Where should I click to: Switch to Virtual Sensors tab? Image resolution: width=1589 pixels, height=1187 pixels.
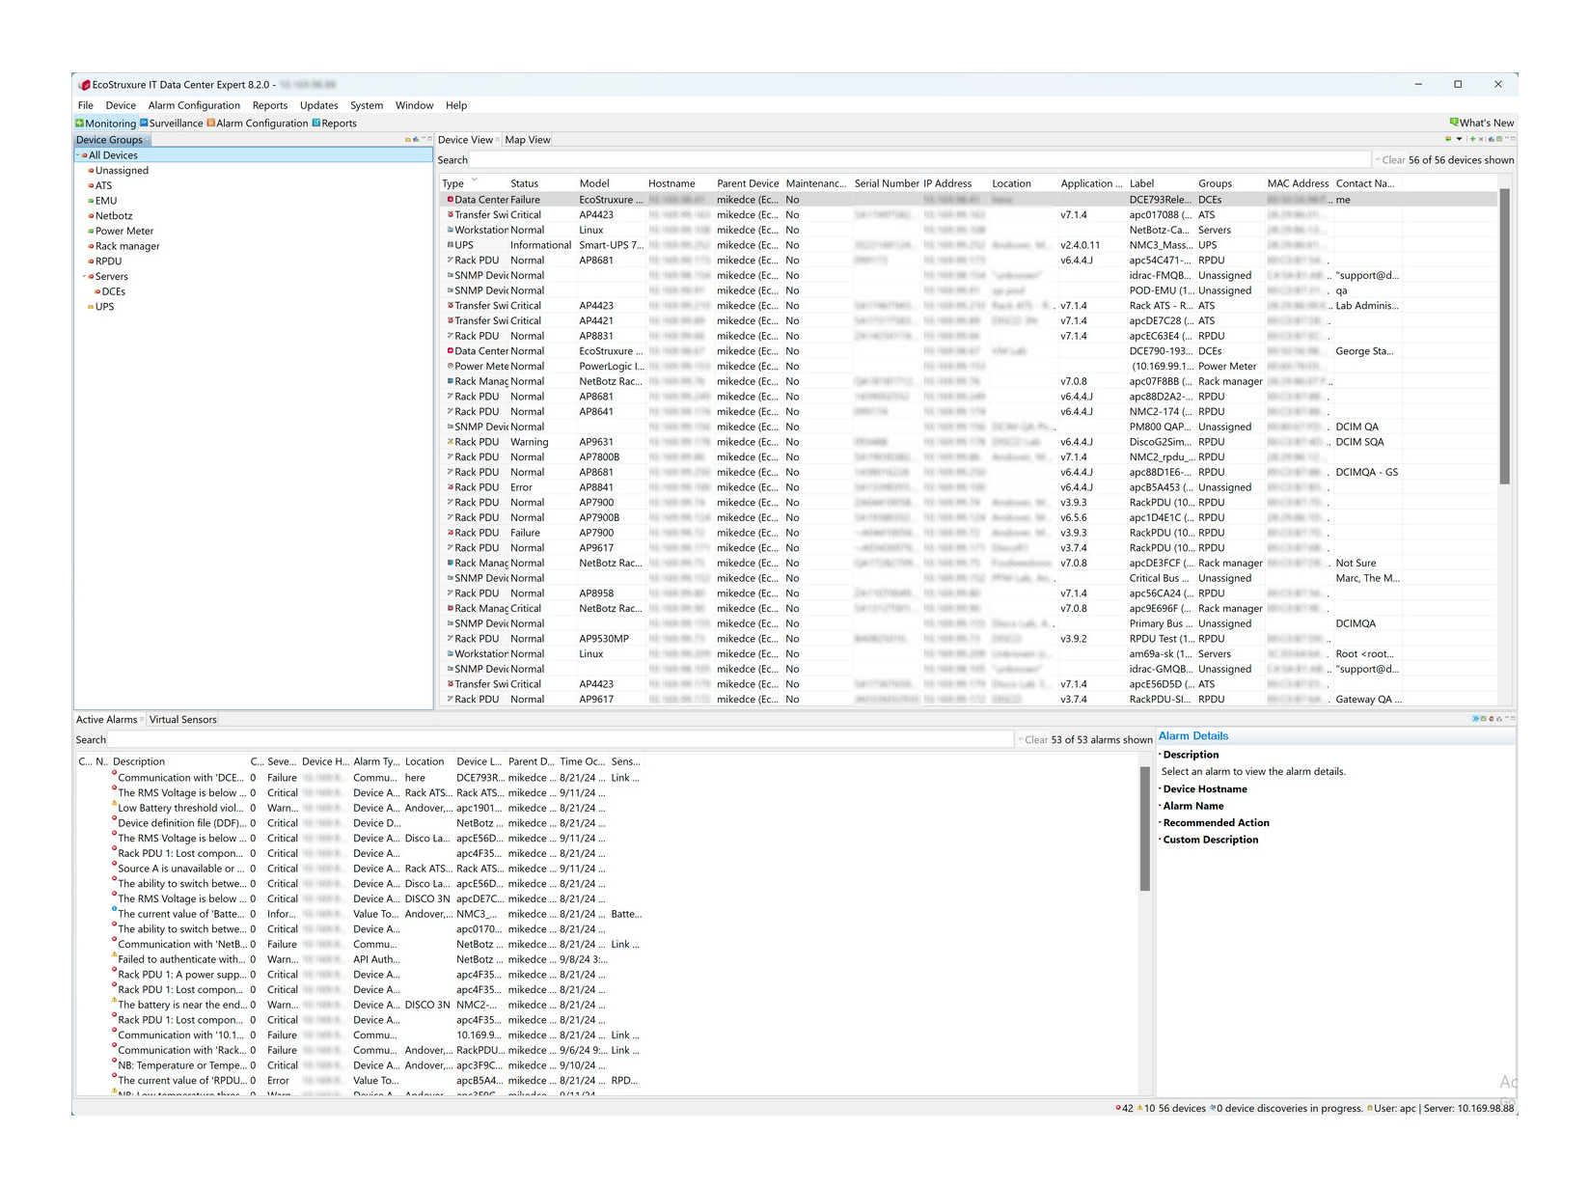coord(182,720)
